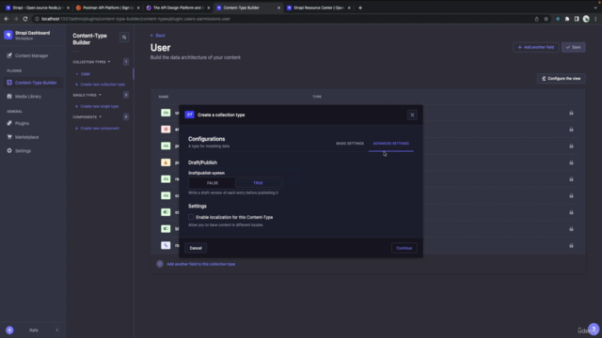Click the CT badge in dialog header
This screenshot has width=602, height=338.
(190, 115)
